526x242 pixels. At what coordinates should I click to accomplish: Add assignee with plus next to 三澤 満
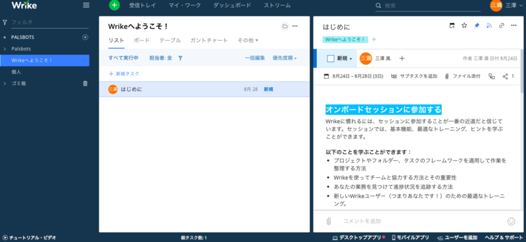click(x=402, y=58)
